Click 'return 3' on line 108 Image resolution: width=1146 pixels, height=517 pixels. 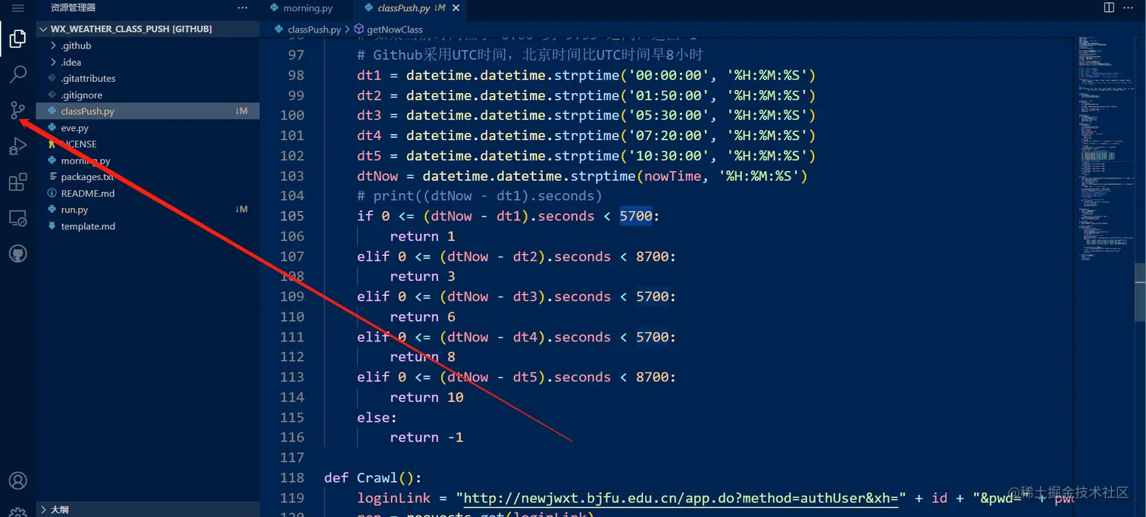click(423, 276)
